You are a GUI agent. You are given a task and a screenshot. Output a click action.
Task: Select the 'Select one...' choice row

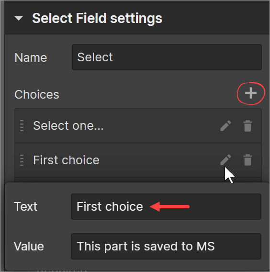[138, 125]
